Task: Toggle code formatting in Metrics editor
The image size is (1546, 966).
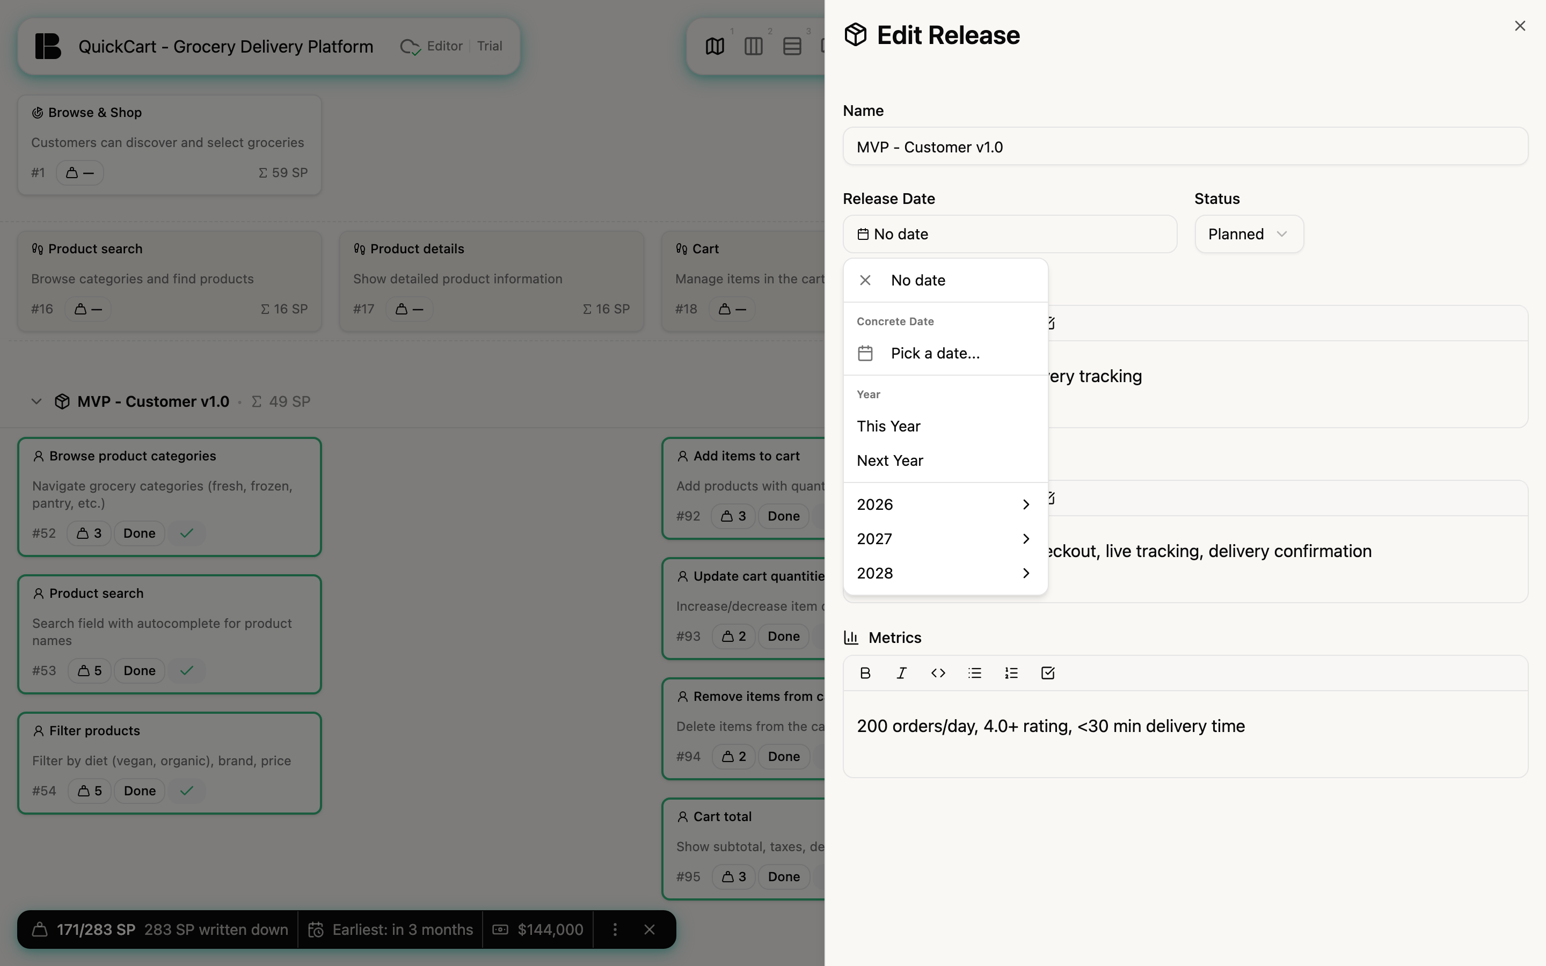Action: click(938, 673)
